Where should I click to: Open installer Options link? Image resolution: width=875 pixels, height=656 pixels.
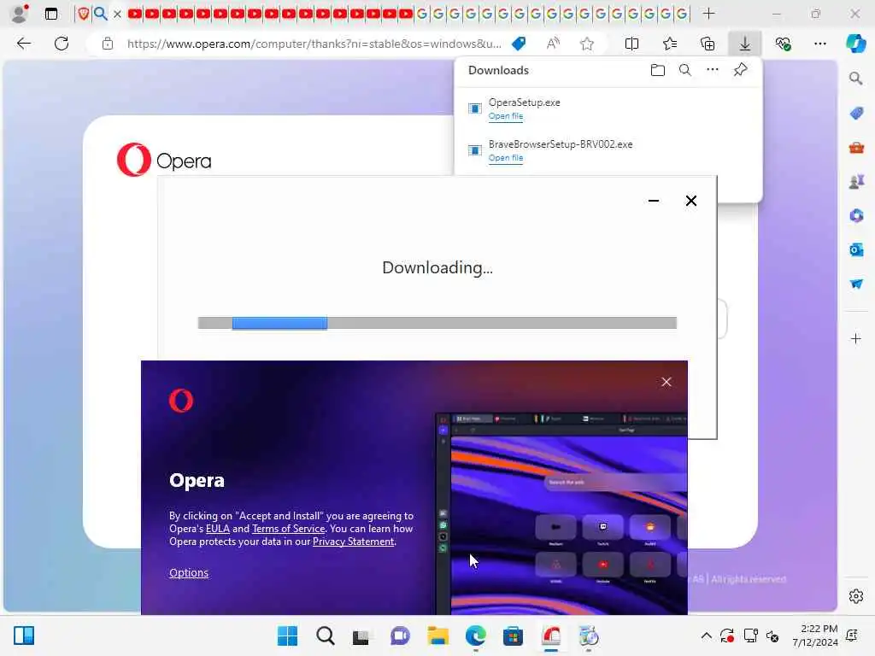(189, 573)
